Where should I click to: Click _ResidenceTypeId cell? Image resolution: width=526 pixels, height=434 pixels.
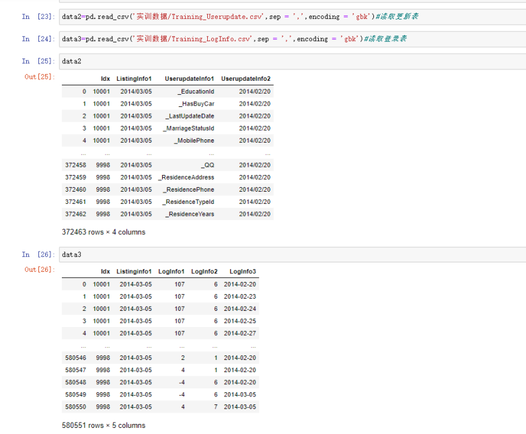point(188,202)
